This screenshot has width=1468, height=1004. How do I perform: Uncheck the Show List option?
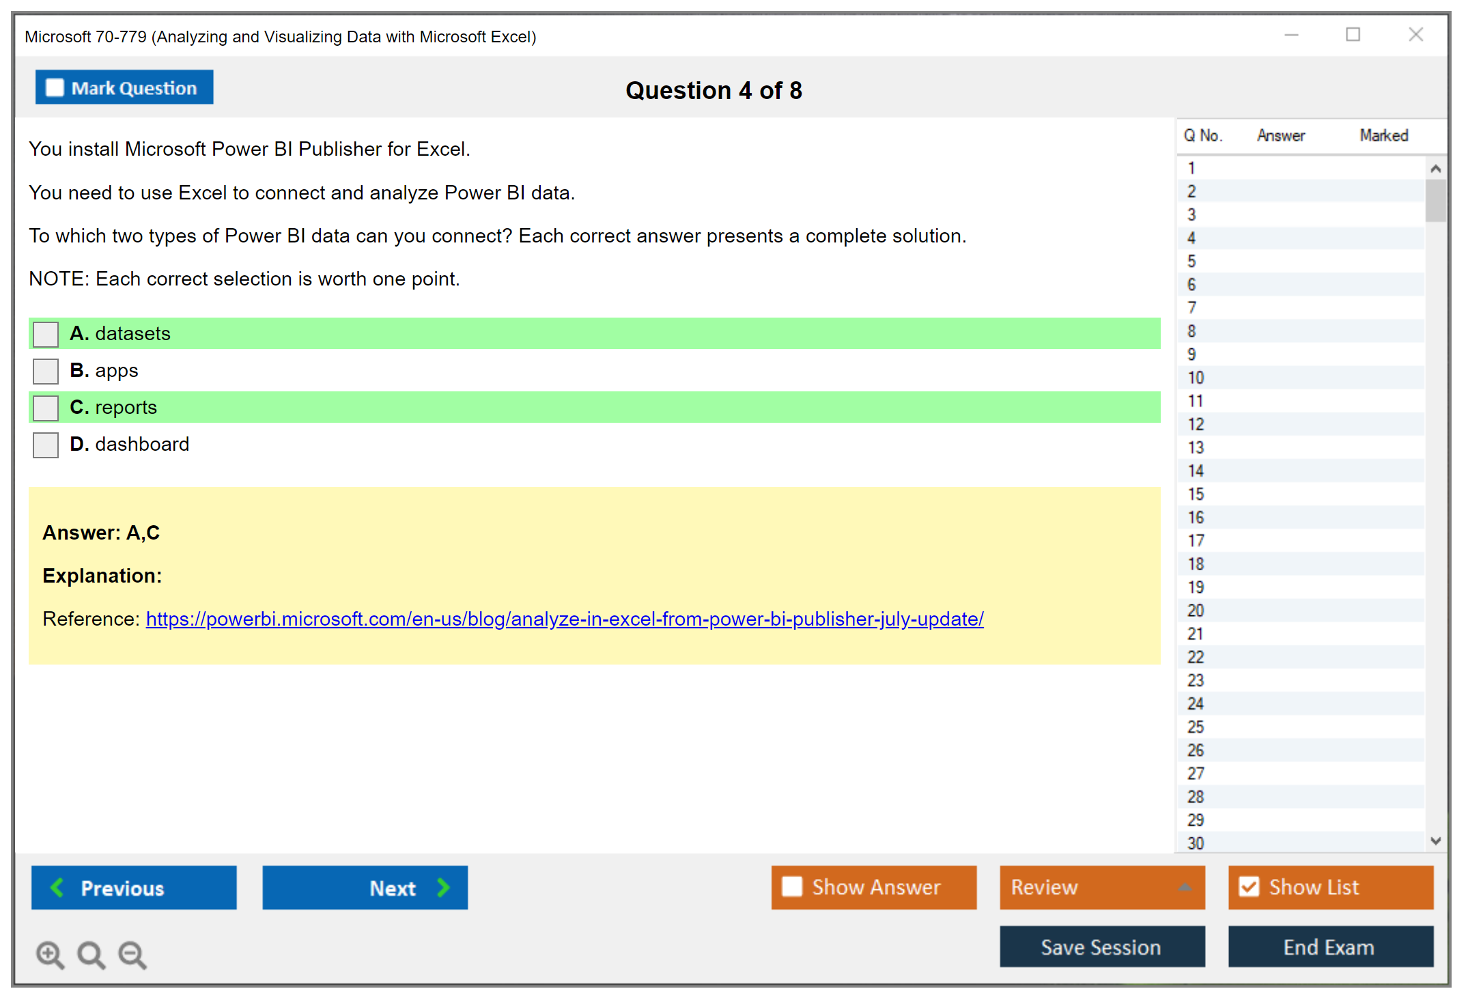(1249, 887)
